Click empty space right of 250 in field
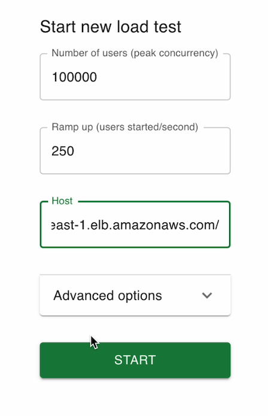Viewport: 268px width, 416px height. [151, 151]
